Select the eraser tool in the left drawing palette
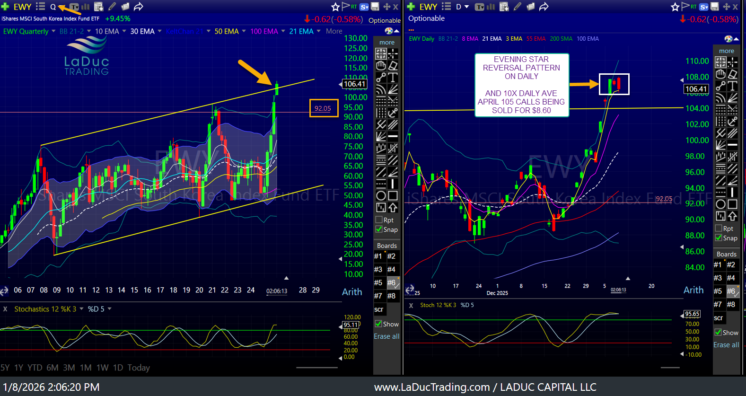The image size is (746, 396). pos(393,65)
